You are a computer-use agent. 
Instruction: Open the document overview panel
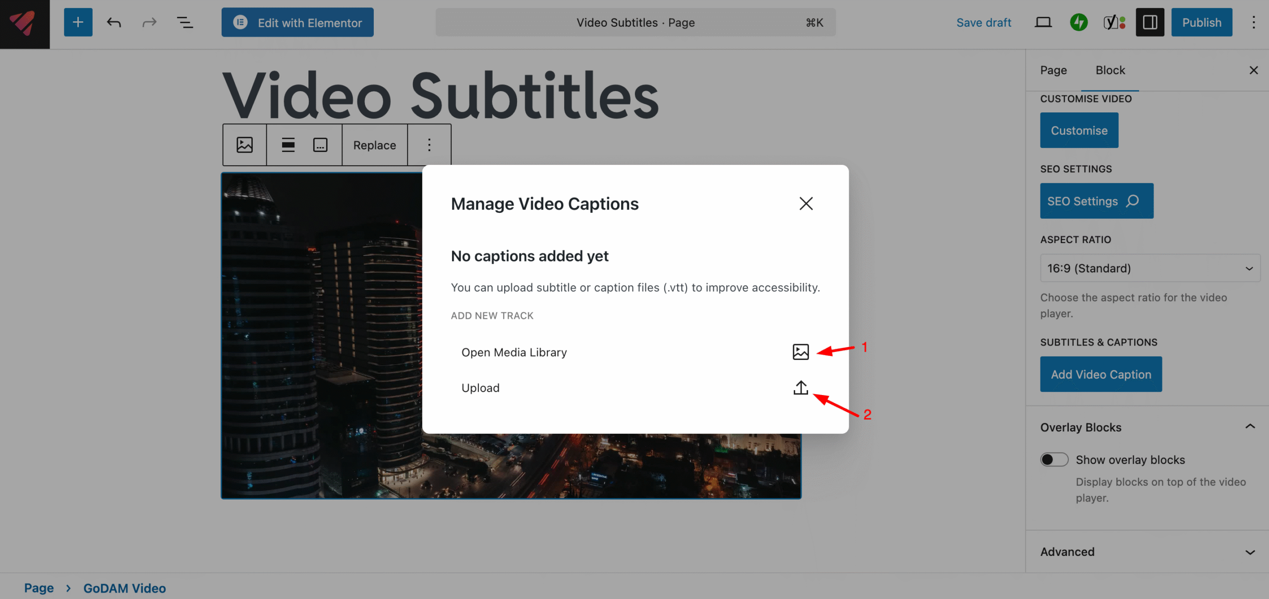pos(185,22)
